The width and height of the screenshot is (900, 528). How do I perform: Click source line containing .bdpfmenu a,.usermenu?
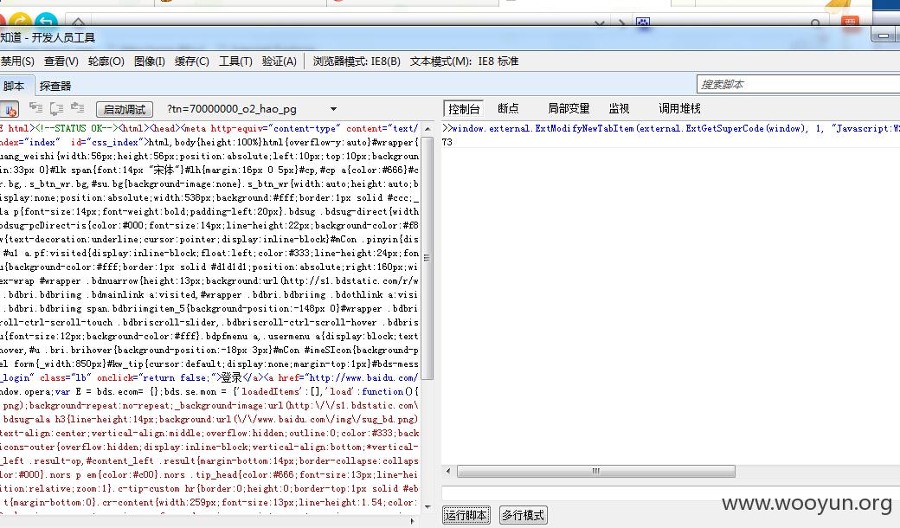[x=209, y=337]
